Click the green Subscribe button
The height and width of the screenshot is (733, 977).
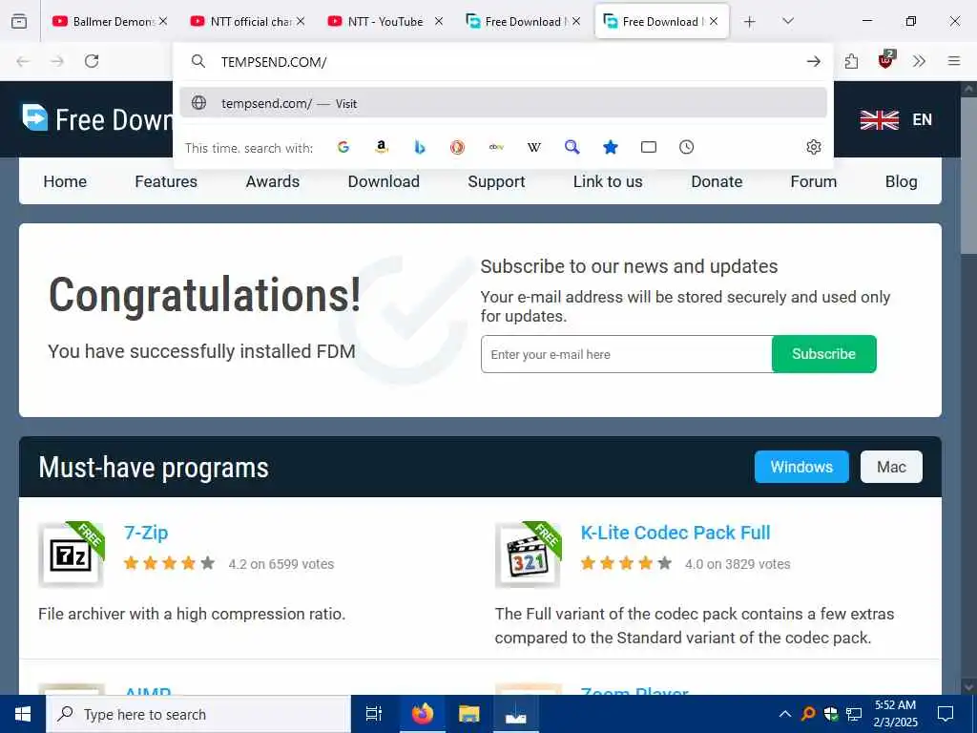tap(823, 354)
